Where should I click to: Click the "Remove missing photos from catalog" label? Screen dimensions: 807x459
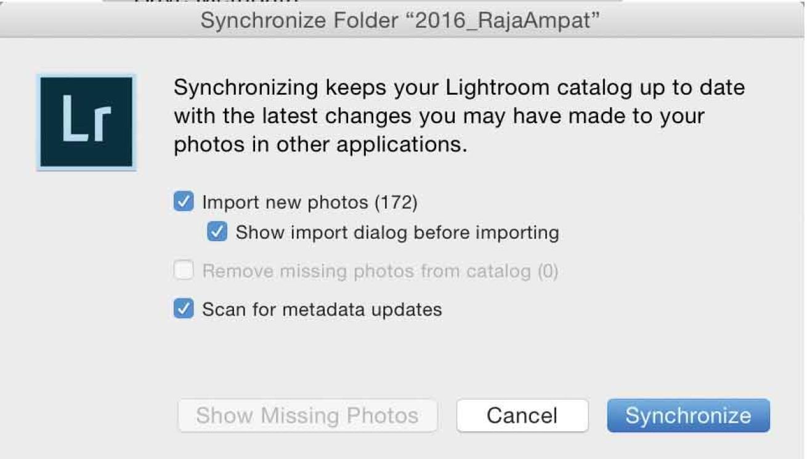[366, 271]
